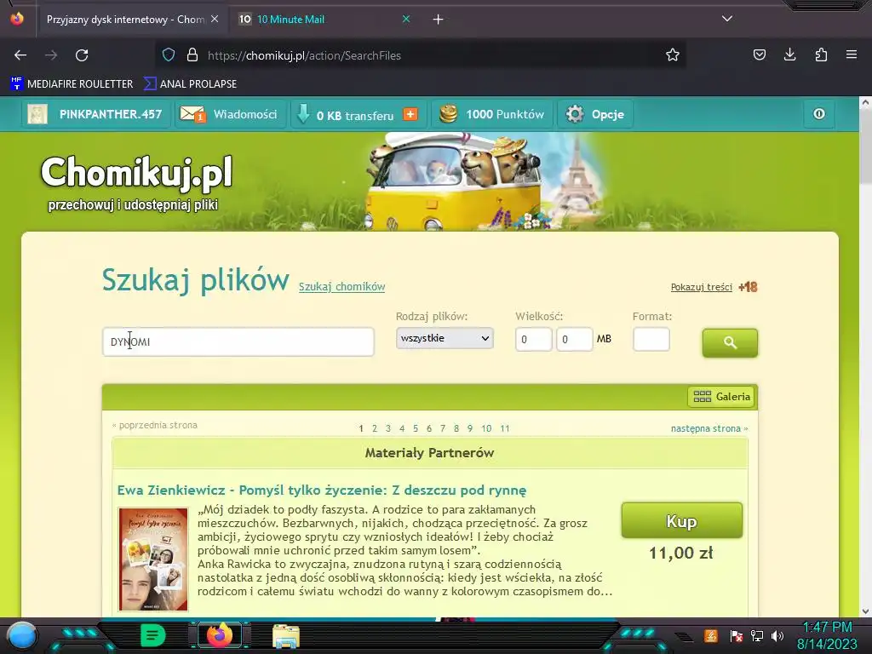Click Firefox icon in taskbar
Image resolution: width=872 pixels, height=654 pixels.
click(220, 635)
